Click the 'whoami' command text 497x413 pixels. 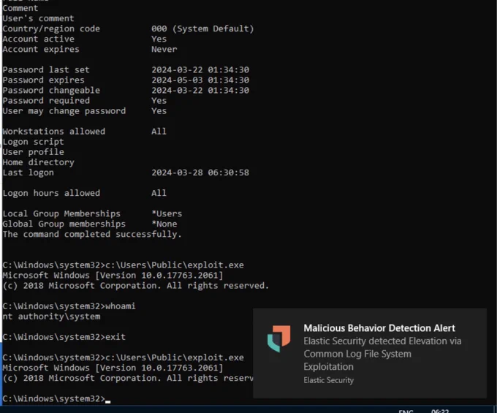pyautogui.click(x=120, y=306)
